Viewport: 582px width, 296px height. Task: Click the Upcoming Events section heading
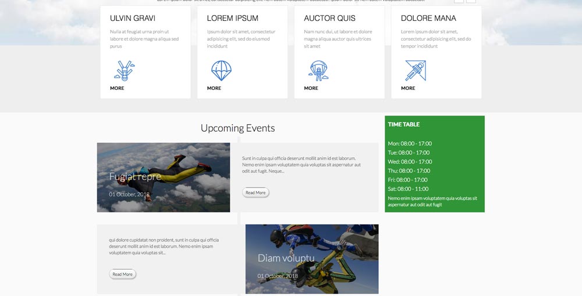click(x=237, y=128)
